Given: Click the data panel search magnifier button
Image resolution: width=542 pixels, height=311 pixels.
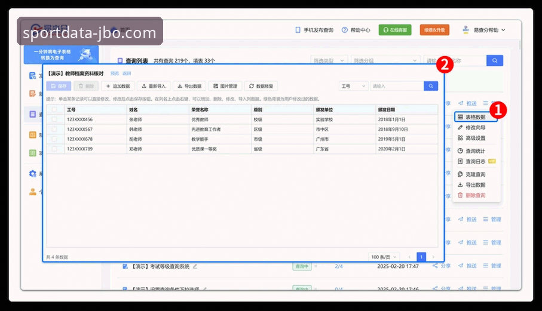Looking at the screenshot, I should (431, 86).
